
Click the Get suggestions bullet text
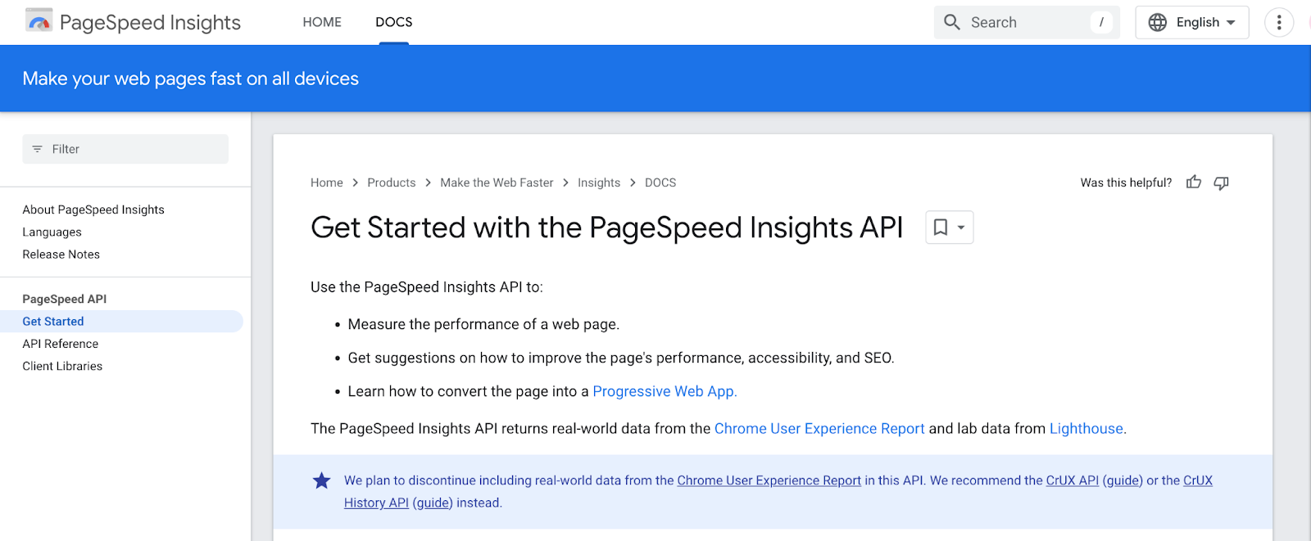coord(621,358)
